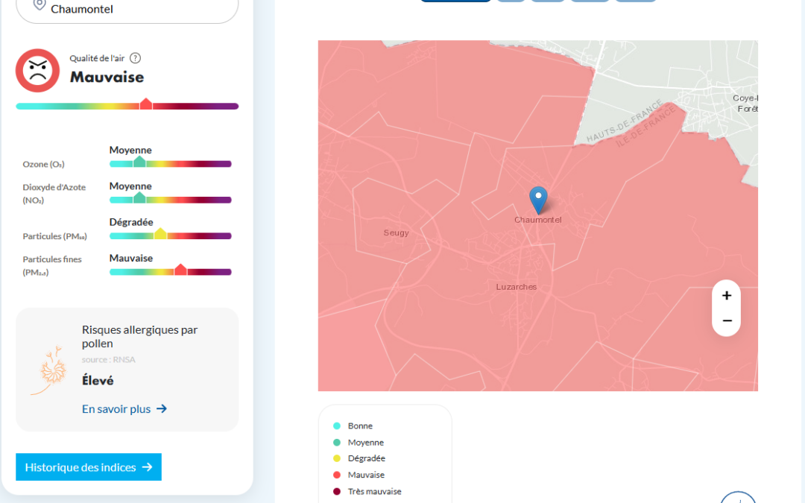The image size is (805, 503).
Task: Click the Particules (PM₁₀) level bar
Action: point(171,235)
